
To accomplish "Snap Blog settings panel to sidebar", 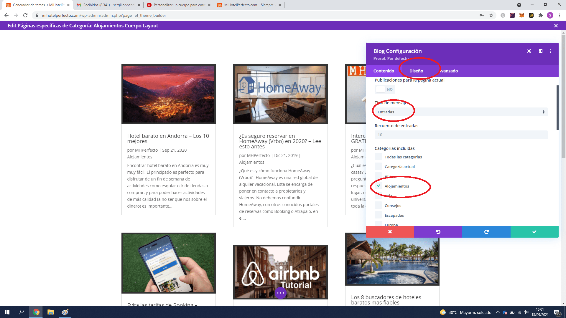I will (541, 51).
